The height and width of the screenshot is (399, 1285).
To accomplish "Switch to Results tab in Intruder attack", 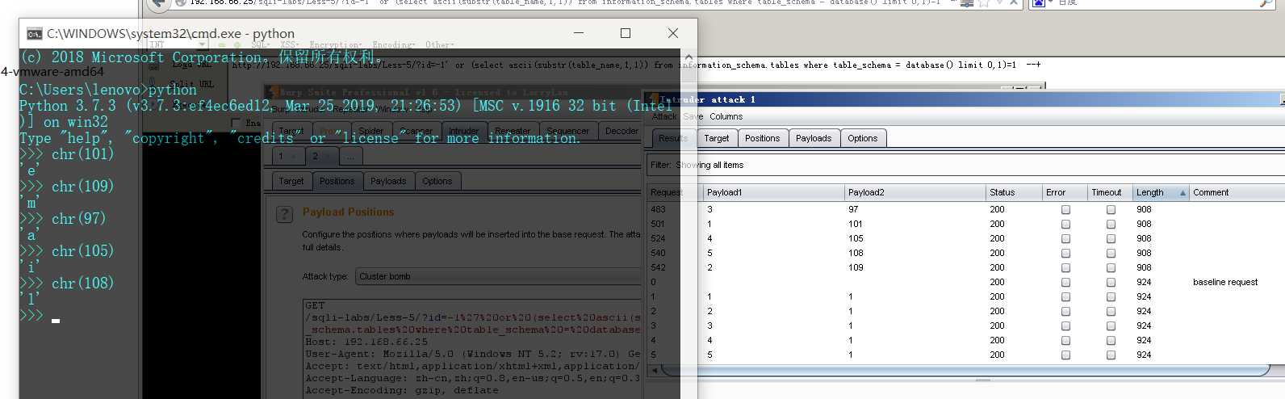I will pyautogui.click(x=672, y=138).
